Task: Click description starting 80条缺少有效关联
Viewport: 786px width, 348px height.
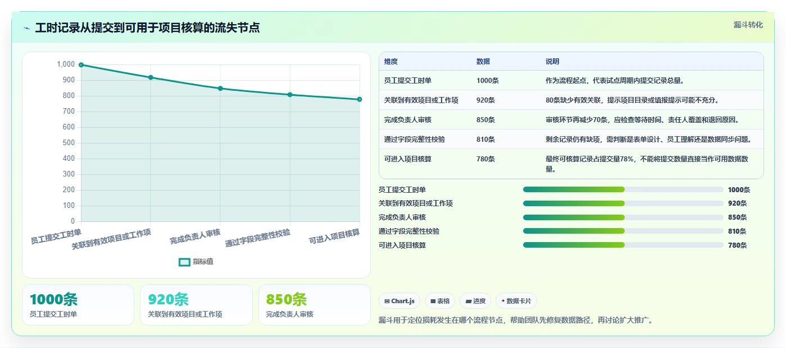Action: pos(632,100)
